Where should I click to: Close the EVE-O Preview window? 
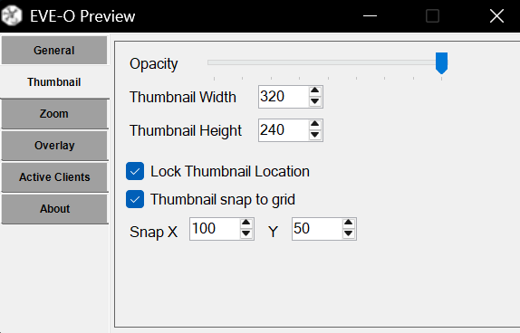click(496, 16)
